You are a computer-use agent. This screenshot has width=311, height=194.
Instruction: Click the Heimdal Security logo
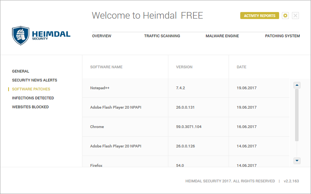tap(41, 36)
